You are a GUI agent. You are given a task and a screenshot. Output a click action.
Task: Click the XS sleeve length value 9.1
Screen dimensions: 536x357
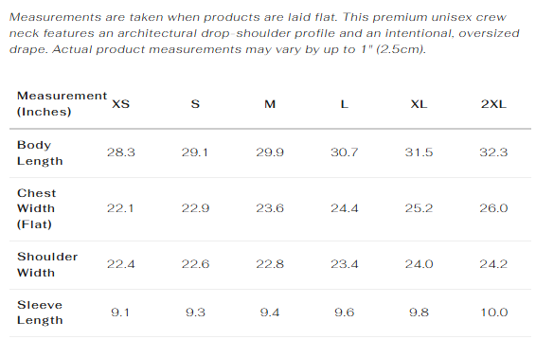coord(120,312)
